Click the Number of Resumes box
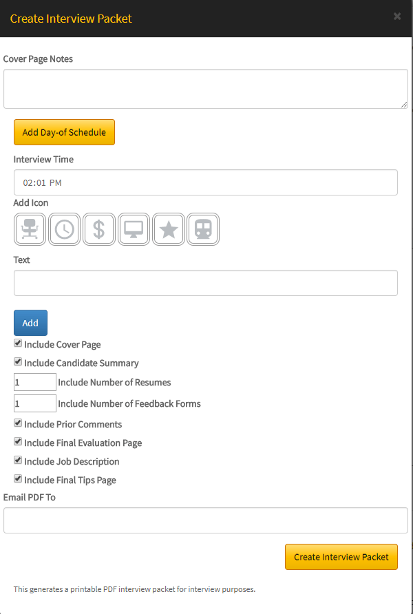 (34, 382)
